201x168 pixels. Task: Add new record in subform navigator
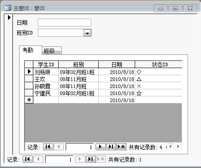121,147
